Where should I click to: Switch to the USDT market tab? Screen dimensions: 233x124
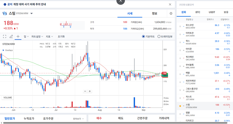[x=212, y=12]
